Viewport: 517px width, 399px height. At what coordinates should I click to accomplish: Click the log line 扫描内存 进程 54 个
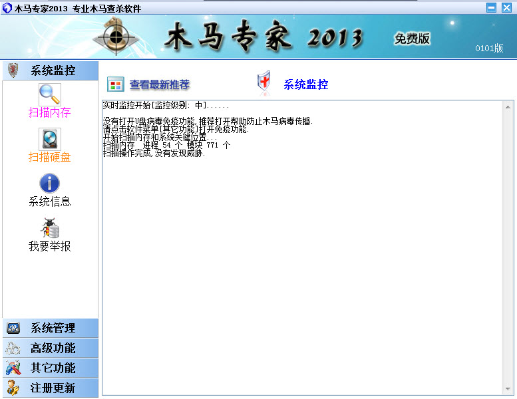click(x=166, y=145)
